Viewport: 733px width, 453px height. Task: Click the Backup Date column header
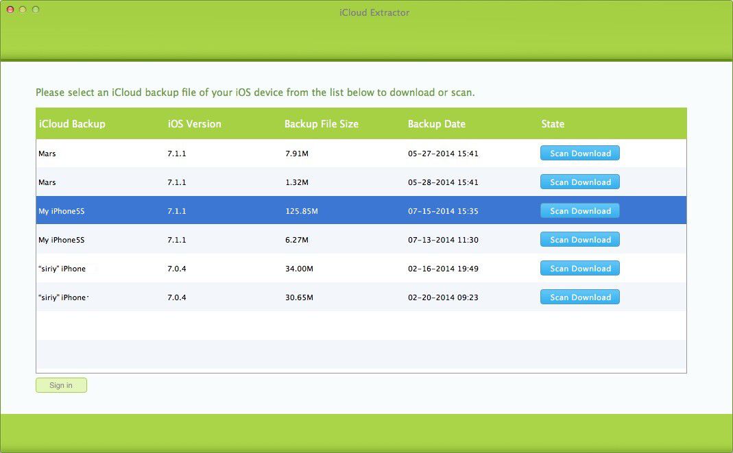coord(437,124)
